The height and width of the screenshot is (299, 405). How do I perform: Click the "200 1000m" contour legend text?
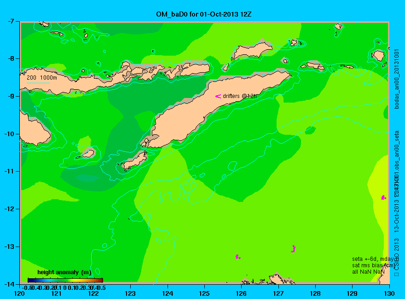[42, 77]
